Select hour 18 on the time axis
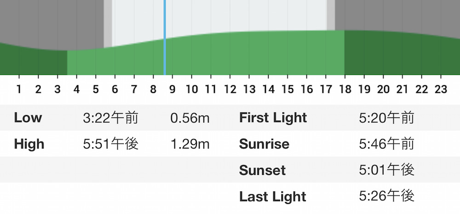The width and height of the screenshot is (460, 214). 345,89
